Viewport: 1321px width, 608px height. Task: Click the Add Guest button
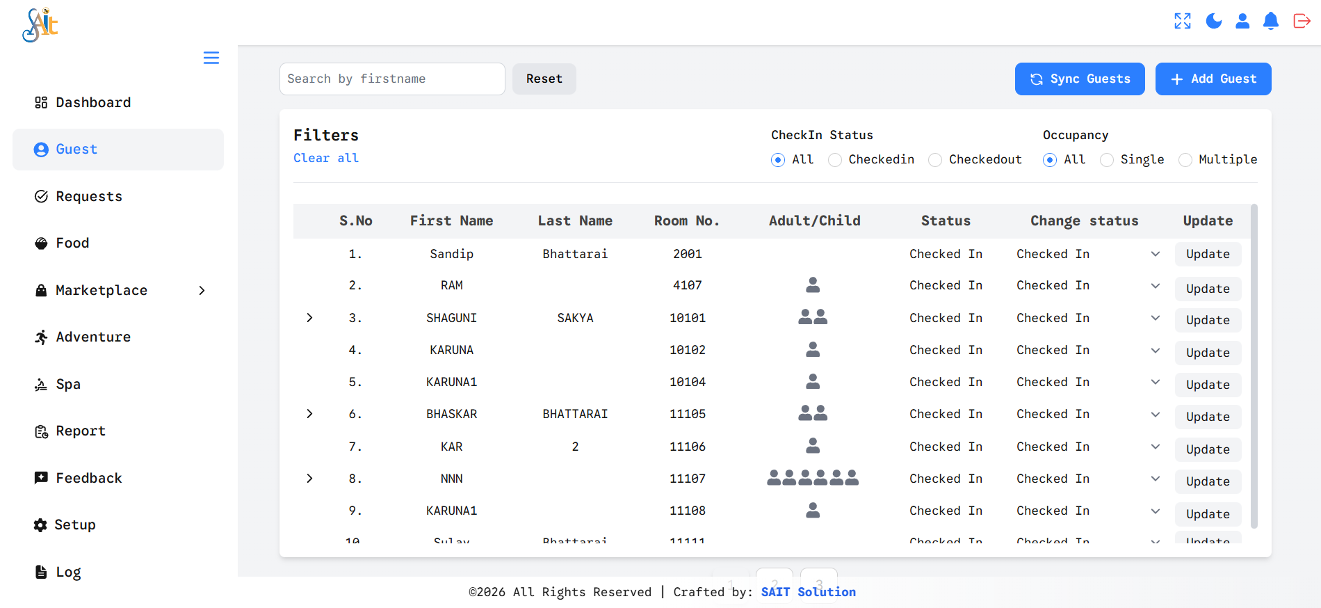(1213, 79)
